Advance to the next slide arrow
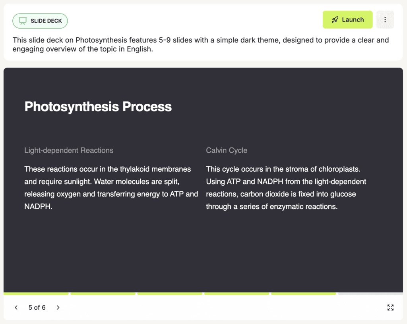 58,308
